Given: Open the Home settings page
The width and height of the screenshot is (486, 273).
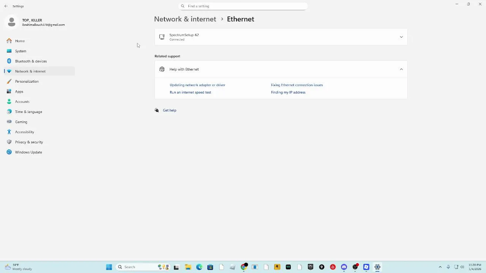Looking at the screenshot, I should pos(39,41).
